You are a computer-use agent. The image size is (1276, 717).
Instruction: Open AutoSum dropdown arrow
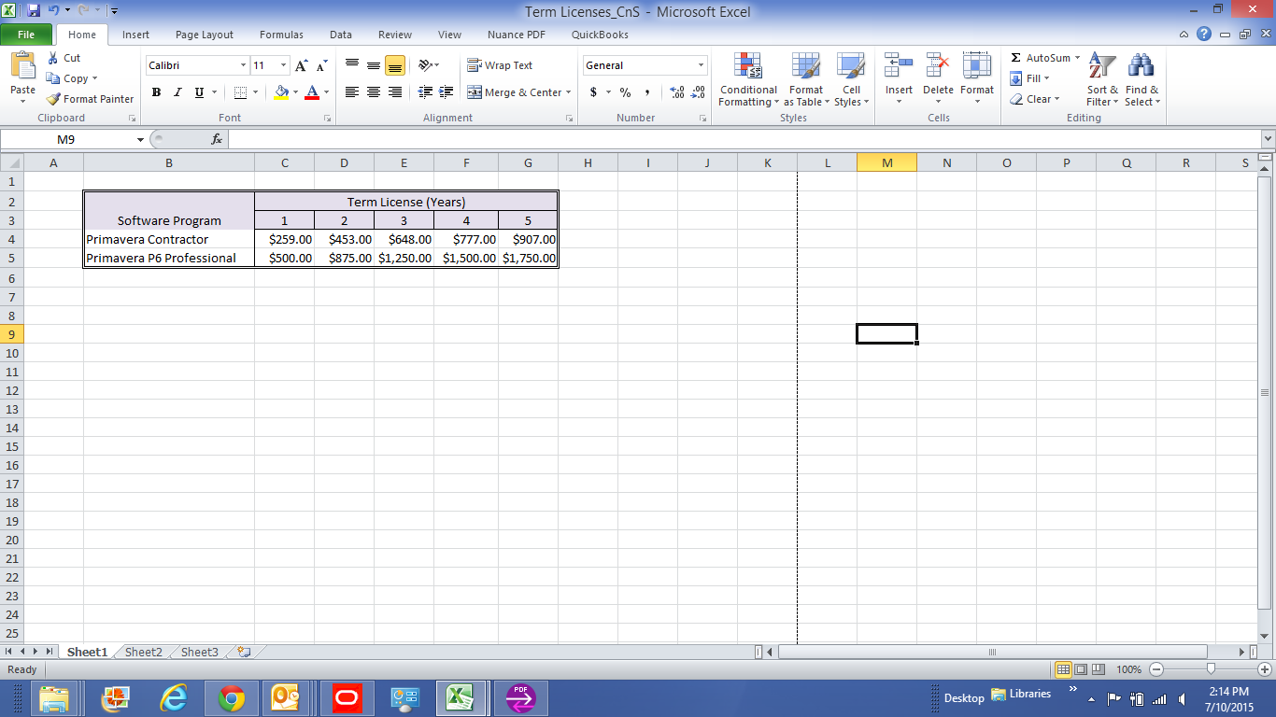click(1077, 58)
